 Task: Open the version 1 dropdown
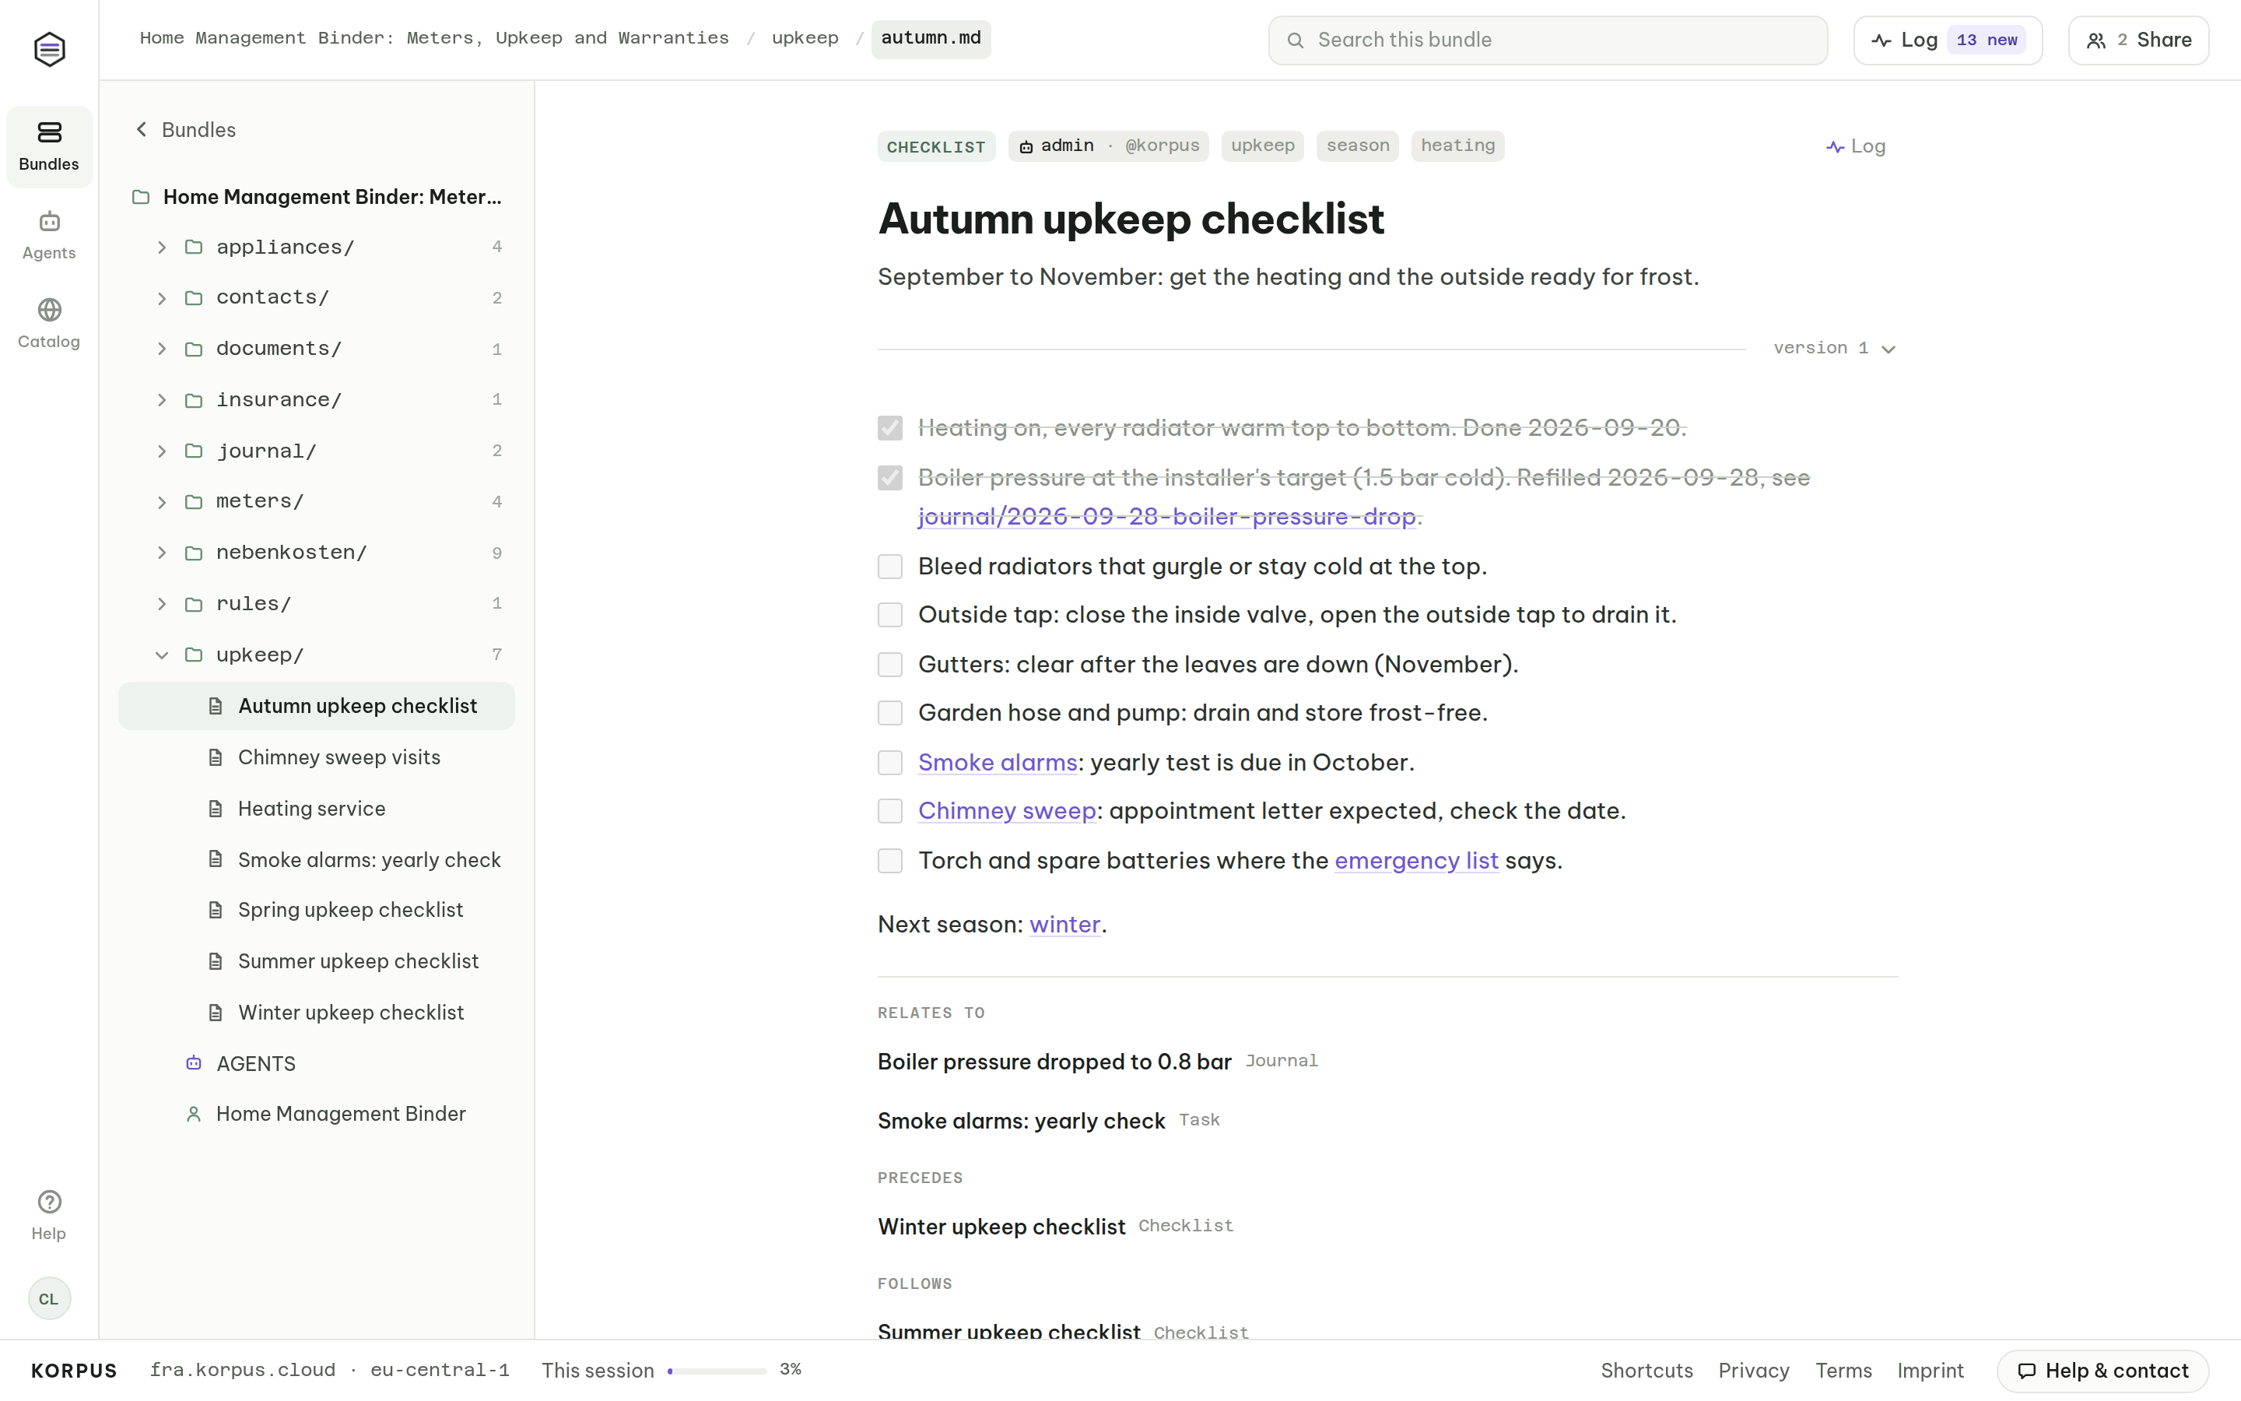click(1835, 349)
